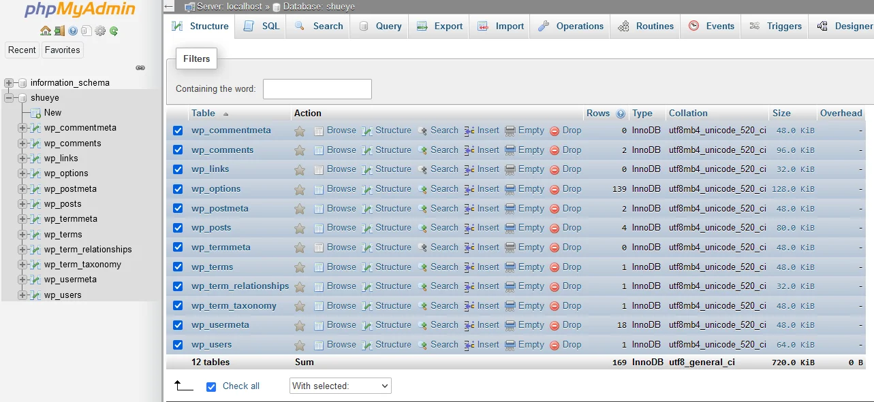Click Empty for wp_posts
Viewport: 874px width, 402px height.
(525, 228)
